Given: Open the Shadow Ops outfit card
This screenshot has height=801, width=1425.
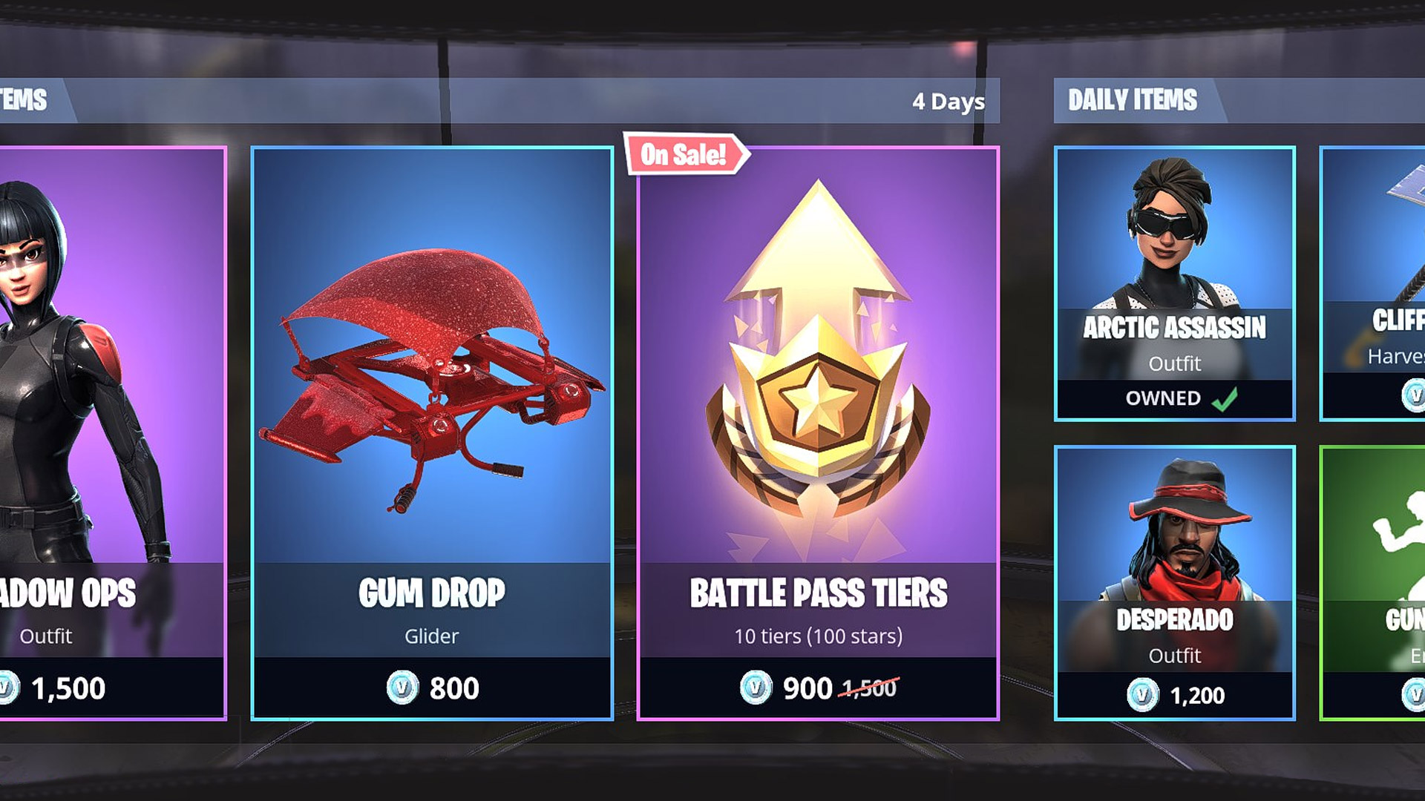Looking at the screenshot, I should [111, 433].
